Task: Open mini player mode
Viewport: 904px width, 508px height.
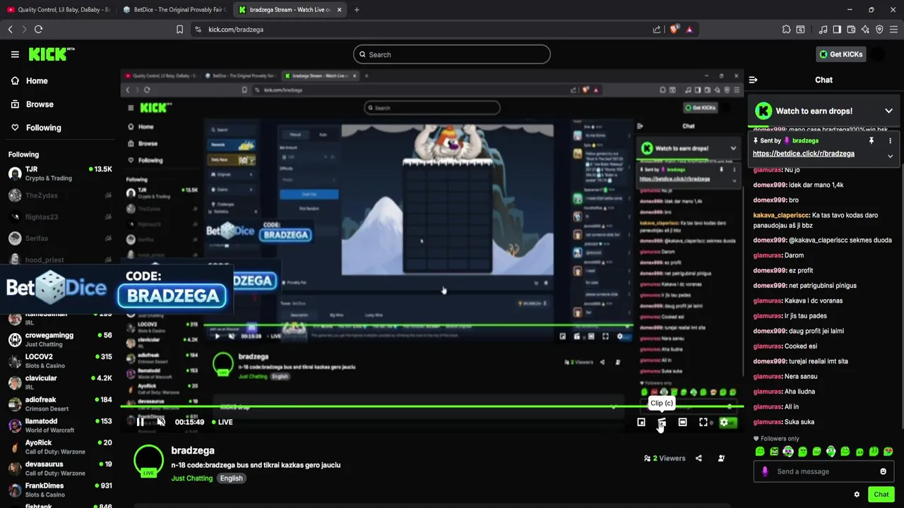Action: point(641,422)
